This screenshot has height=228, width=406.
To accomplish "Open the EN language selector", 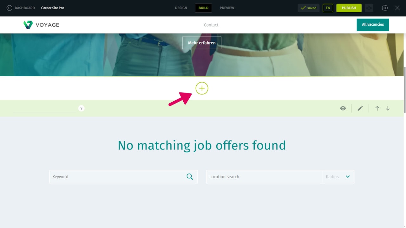I will coord(328,8).
